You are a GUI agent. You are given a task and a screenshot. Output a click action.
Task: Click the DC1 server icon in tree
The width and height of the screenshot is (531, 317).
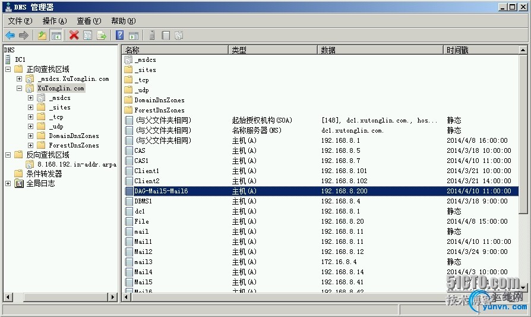[8, 59]
